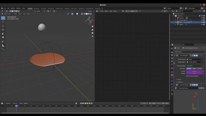The width and height of the screenshot is (206, 116).
Task: Click the Blender logo menu icon
Action: point(2,8)
